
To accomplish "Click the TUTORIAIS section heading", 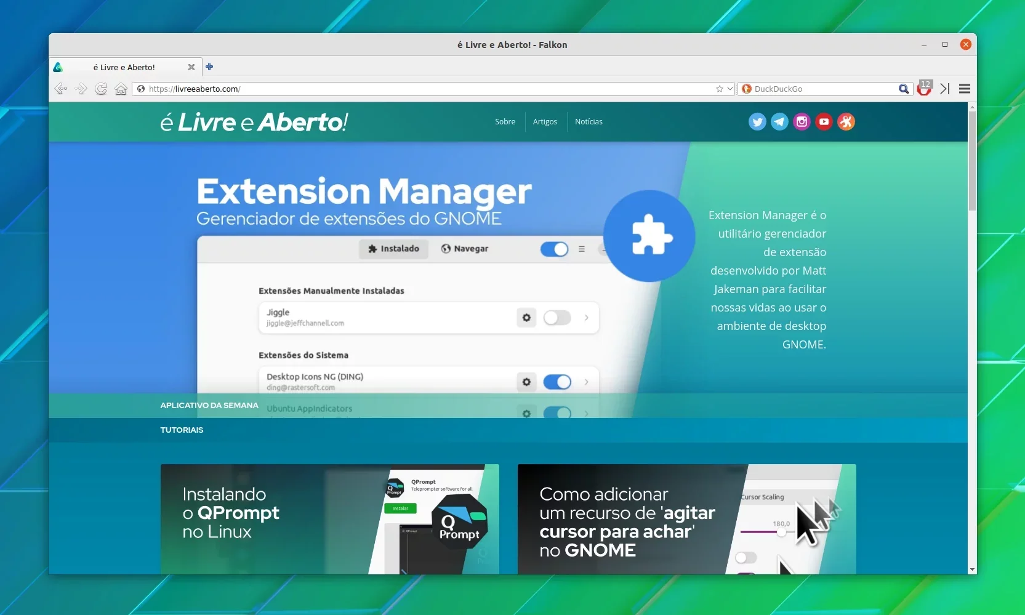I will [182, 430].
